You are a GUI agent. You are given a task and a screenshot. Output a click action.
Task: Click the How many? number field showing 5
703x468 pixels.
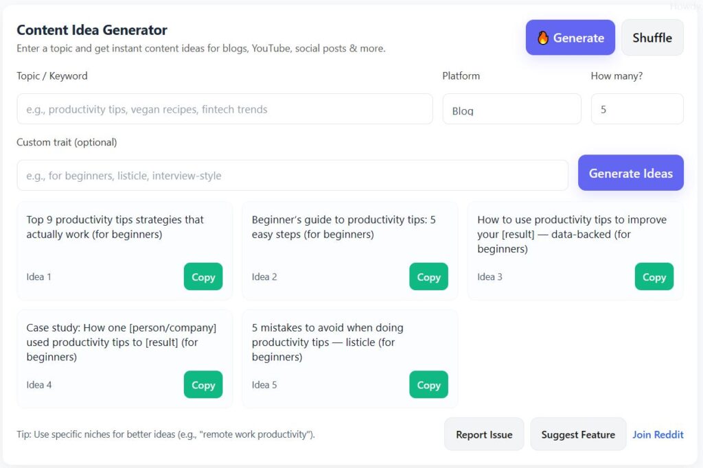(636, 108)
